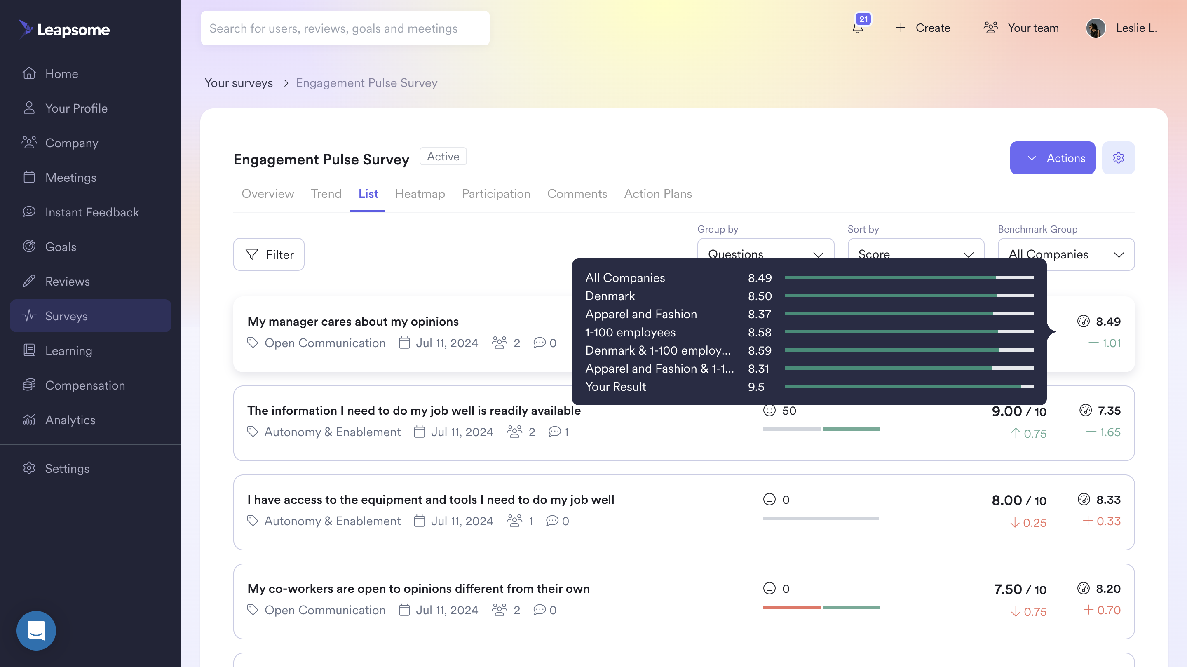
Task: Open the Group by Questions dropdown
Action: (765, 254)
